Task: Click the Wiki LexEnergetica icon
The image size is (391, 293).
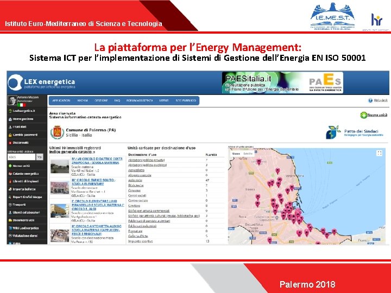Action: pos(10,228)
